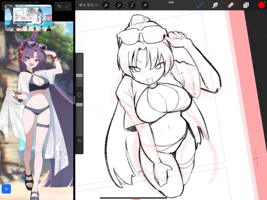Tap undo arrow in the reference app toolbar

coord(59,7)
